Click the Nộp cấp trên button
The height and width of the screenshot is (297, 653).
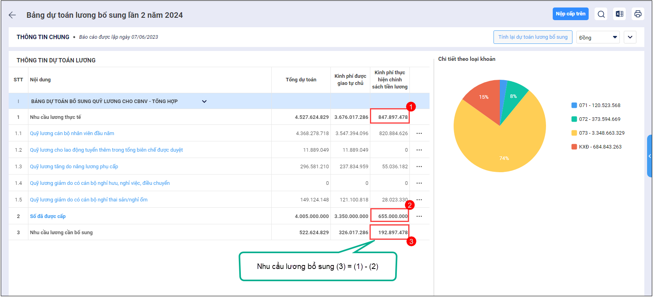click(570, 14)
